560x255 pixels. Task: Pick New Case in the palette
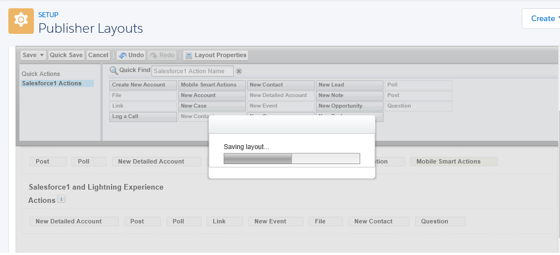coord(212,106)
